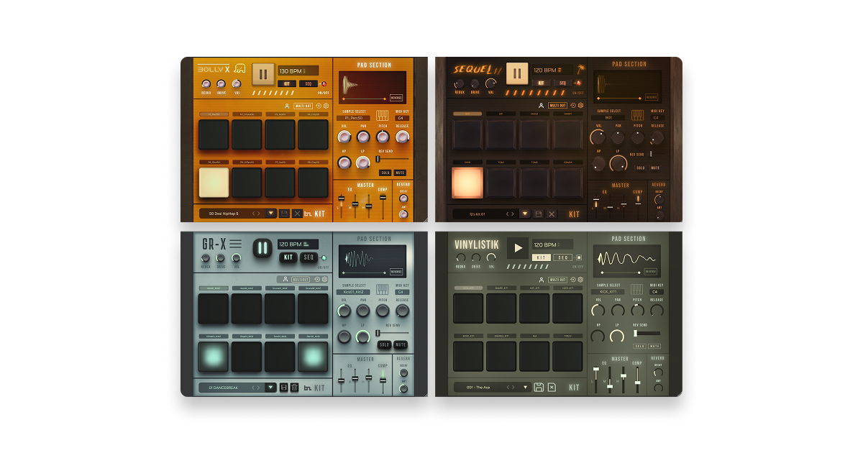Click the Rev Send slider in Bolly X
863x453 pixels.
coord(392,158)
